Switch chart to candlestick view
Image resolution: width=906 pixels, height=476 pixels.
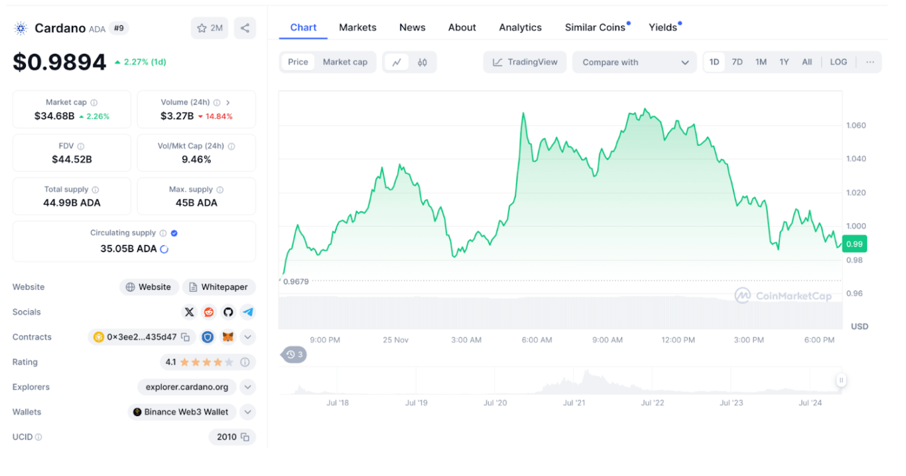point(422,62)
